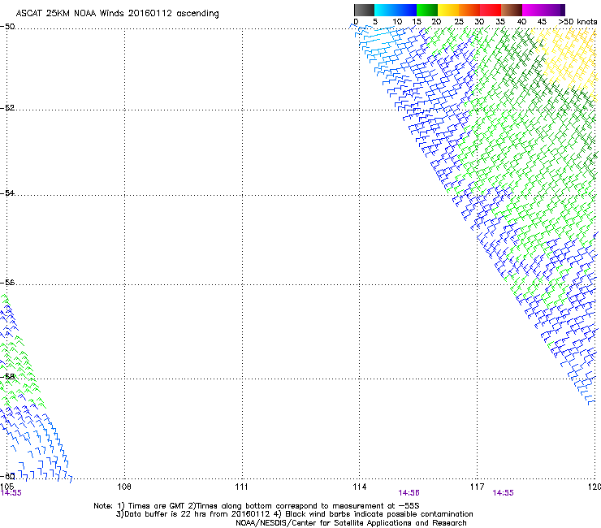601x528 pixels.
Task: Click the red 30-35 knots color band
Action: 491,10
